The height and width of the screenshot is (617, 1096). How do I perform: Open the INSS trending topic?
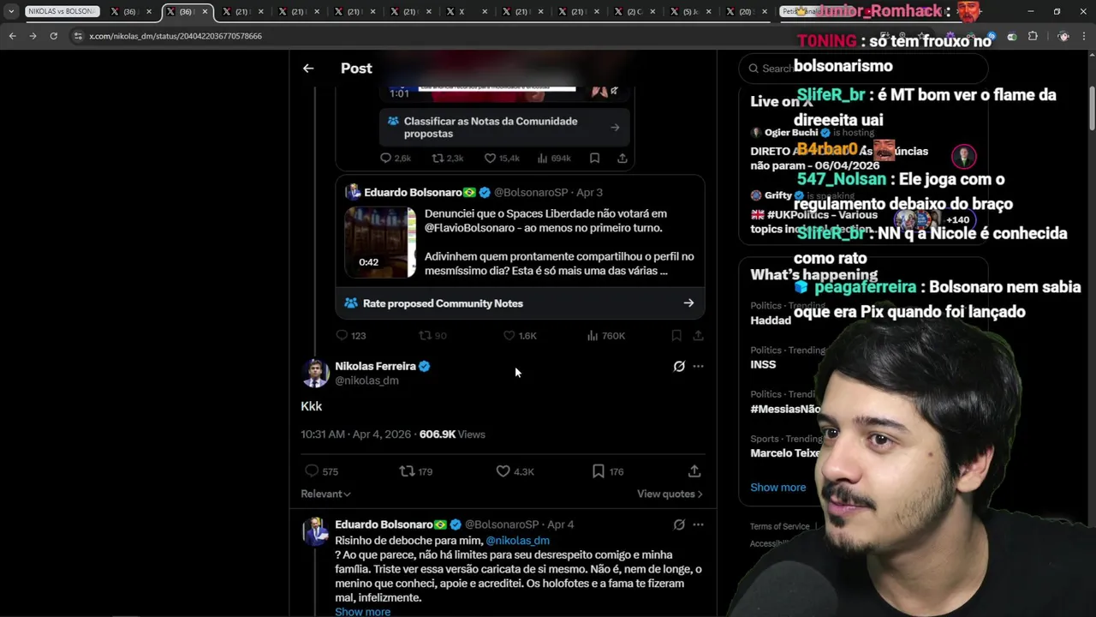point(763,364)
